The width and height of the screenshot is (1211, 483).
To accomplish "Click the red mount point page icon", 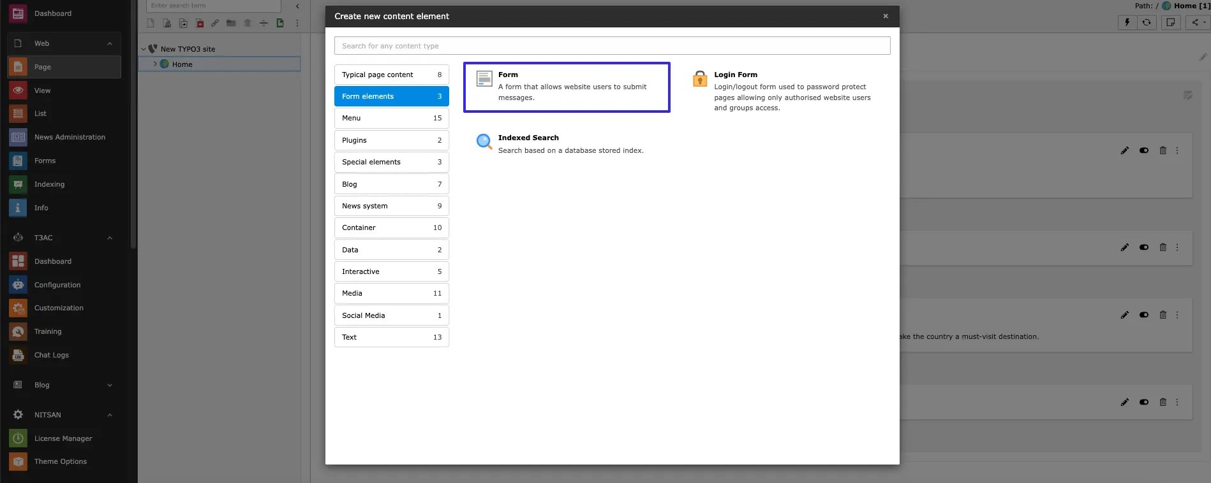I will pyautogui.click(x=199, y=23).
